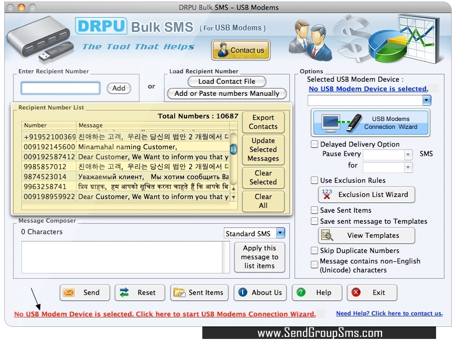This screenshot has width=456, height=340.
Task: Click Apply this message to list items
Action: pos(259,257)
